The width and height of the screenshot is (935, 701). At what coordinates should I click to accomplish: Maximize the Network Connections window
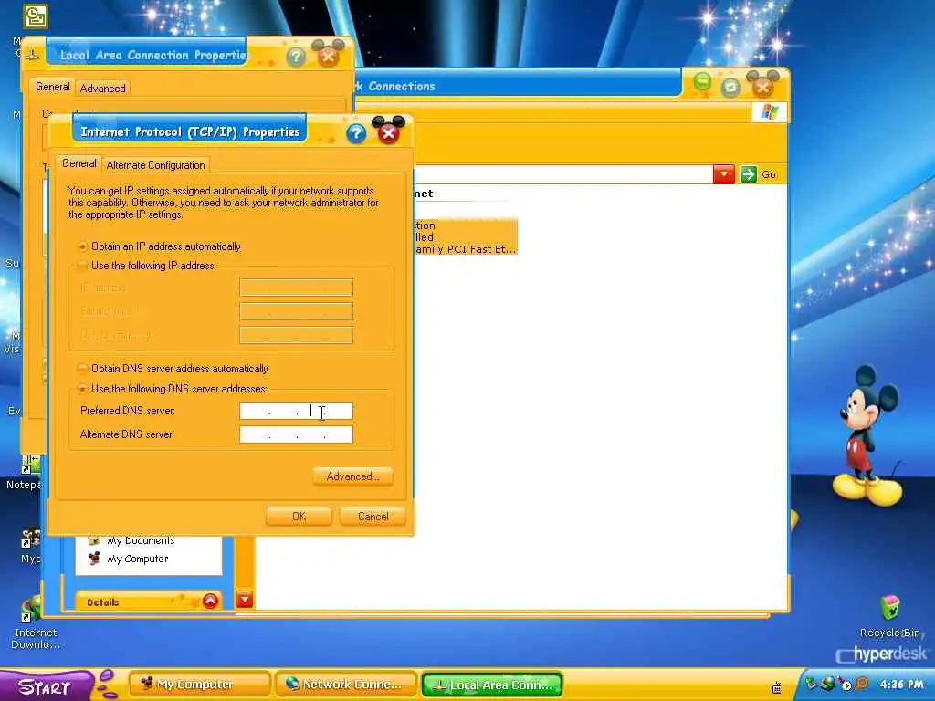pyautogui.click(x=730, y=88)
